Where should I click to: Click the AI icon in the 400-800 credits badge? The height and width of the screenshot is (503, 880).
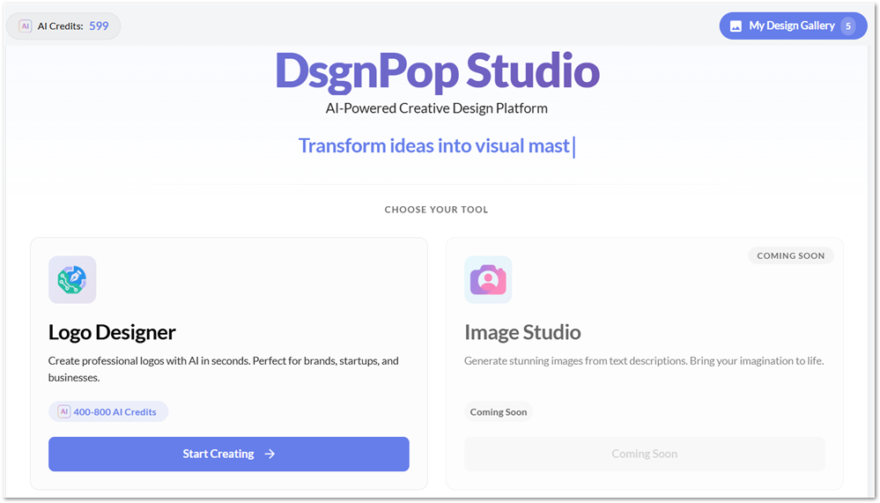click(64, 411)
